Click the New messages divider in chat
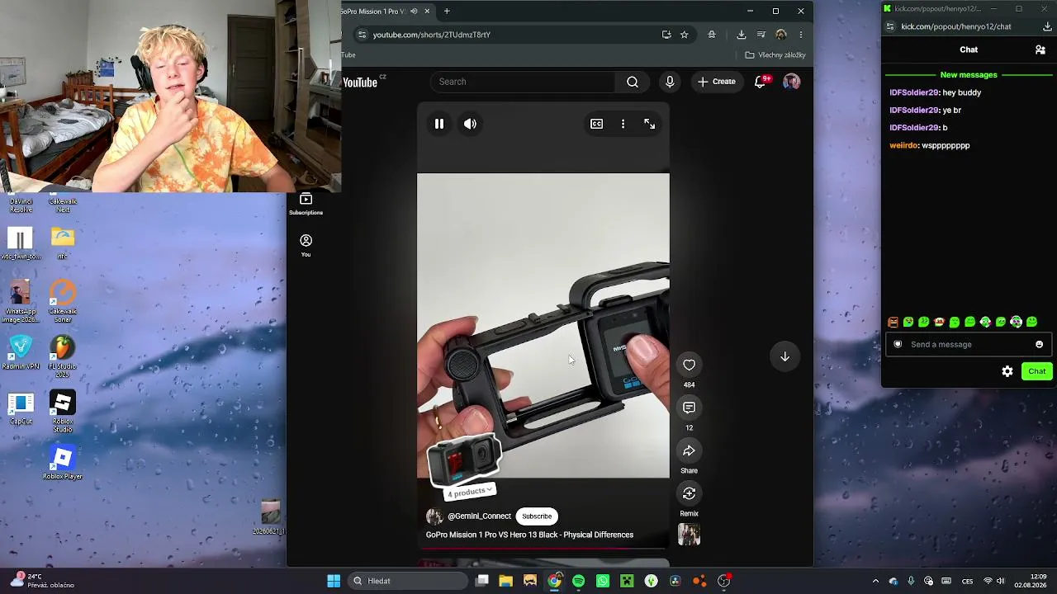1057x594 pixels. (x=969, y=75)
